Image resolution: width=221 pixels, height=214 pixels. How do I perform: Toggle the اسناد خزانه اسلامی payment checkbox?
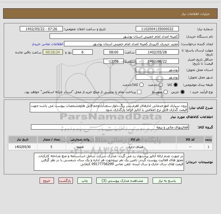point(139,92)
